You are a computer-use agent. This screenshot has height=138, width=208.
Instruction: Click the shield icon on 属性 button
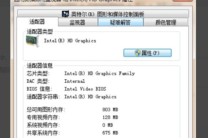[x=138, y=53]
